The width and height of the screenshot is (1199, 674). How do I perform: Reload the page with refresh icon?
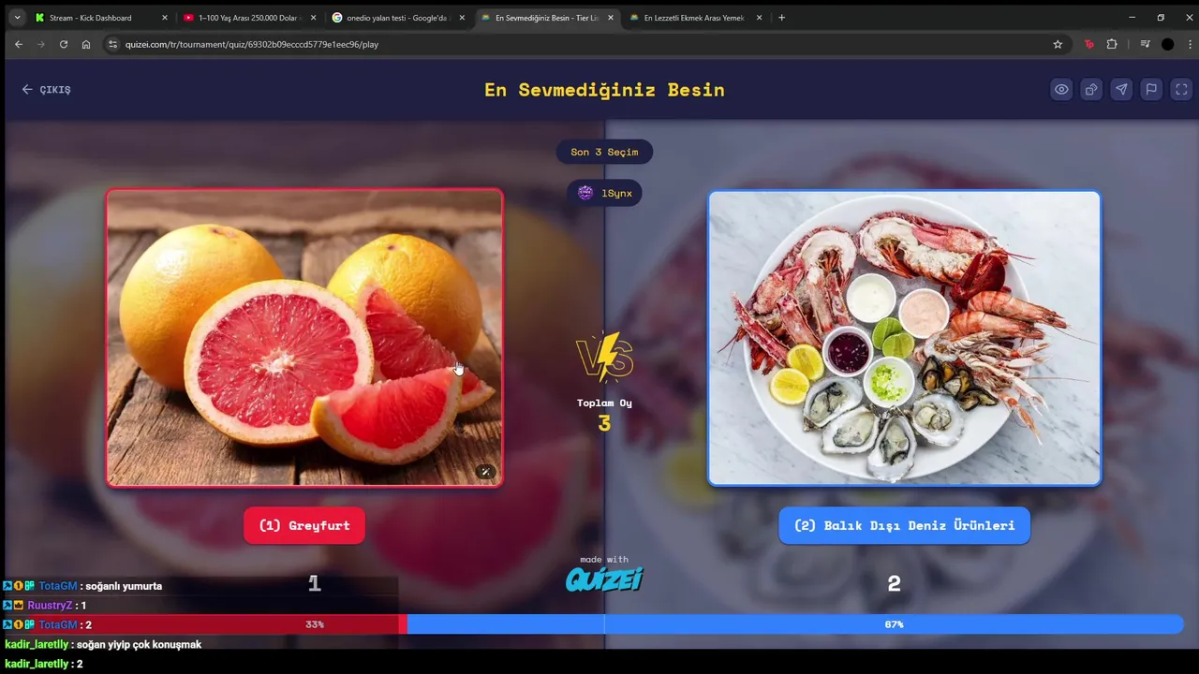pos(64,44)
